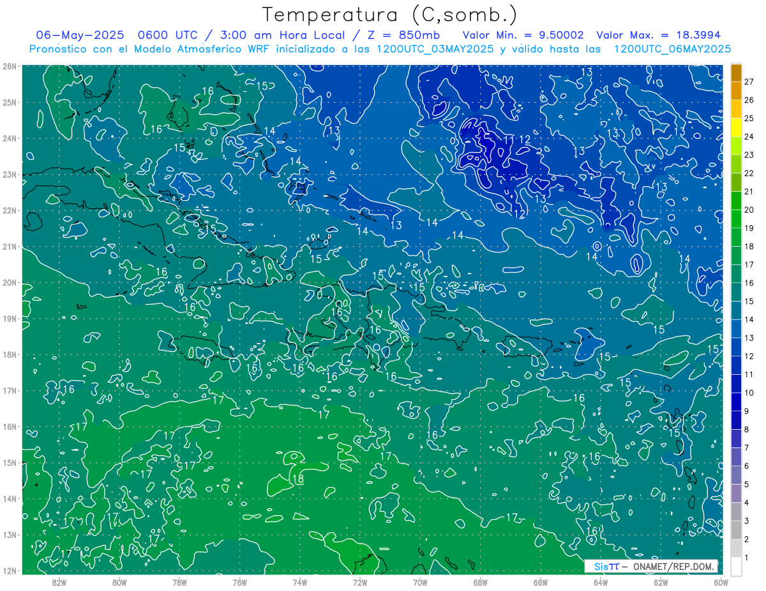The image size is (766, 591).
Task: Click legend scale label "24"
Action: click(x=749, y=136)
